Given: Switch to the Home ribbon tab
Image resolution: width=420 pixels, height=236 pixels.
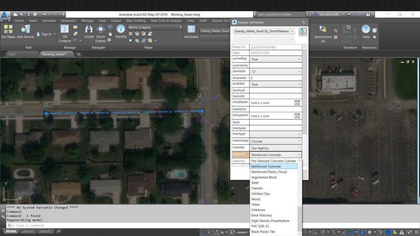Looking at the screenshot, I should click(19, 21).
